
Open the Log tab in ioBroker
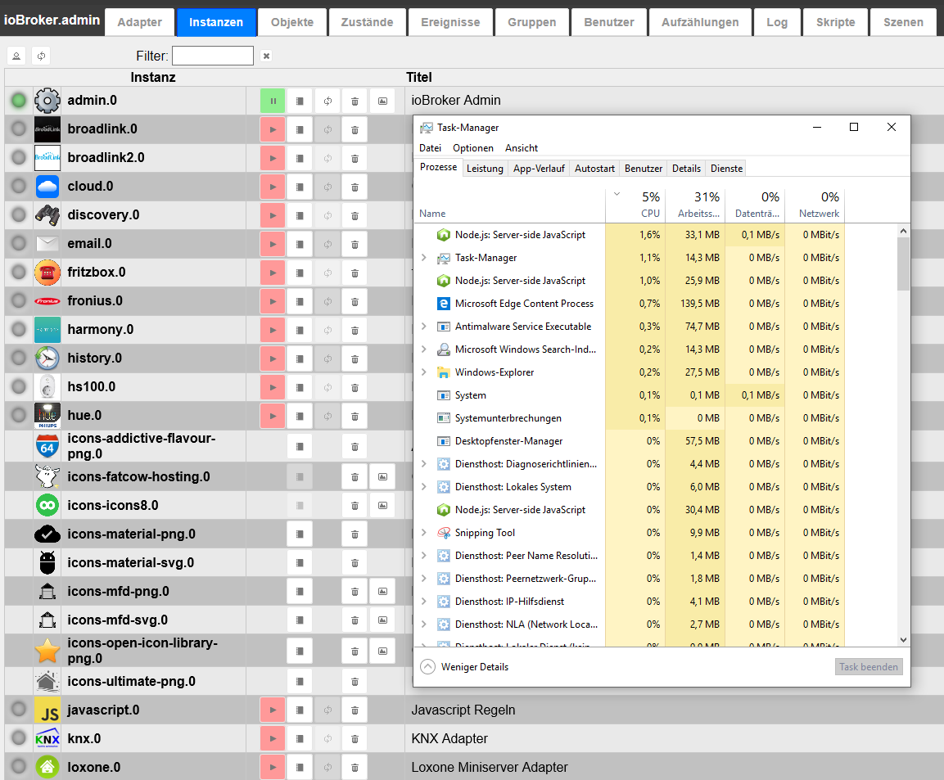(x=777, y=22)
